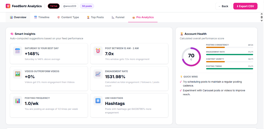Open the Content Type tab
Image resolution: width=264 pixels, height=129 pixels.
click(68, 17)
